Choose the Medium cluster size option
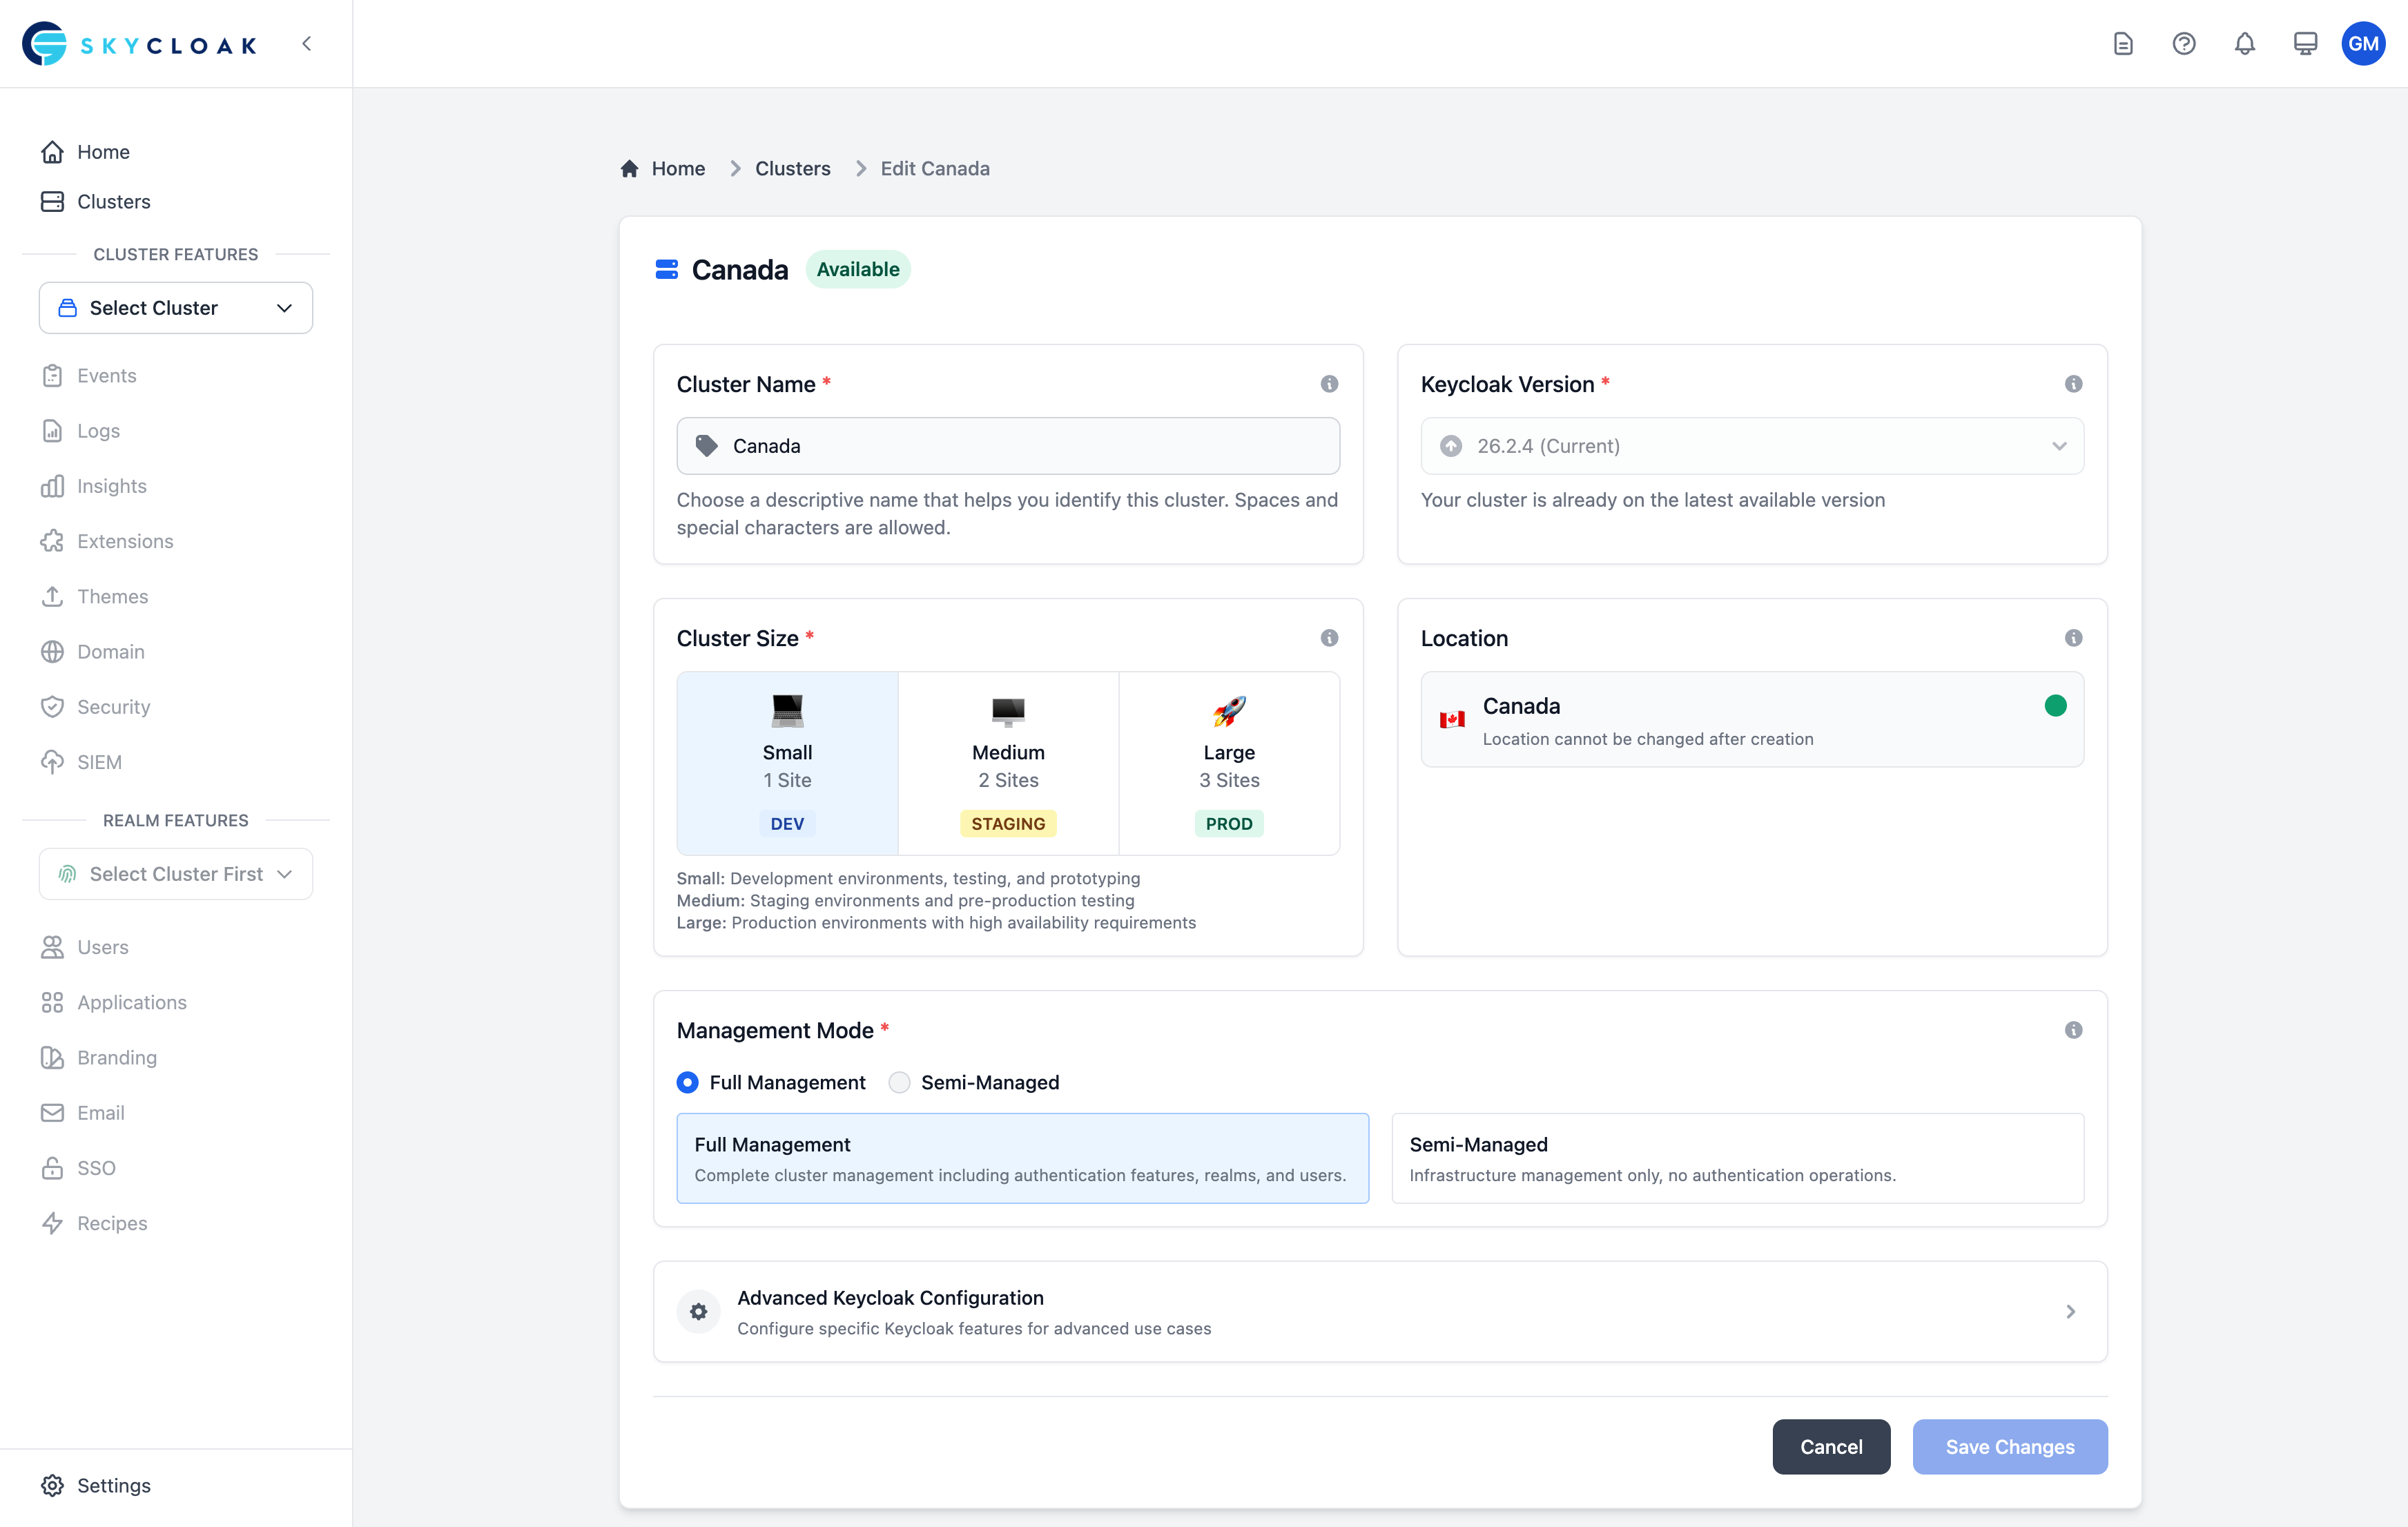This screenshot has width=2408, height=1527. tap(1008, 763)
